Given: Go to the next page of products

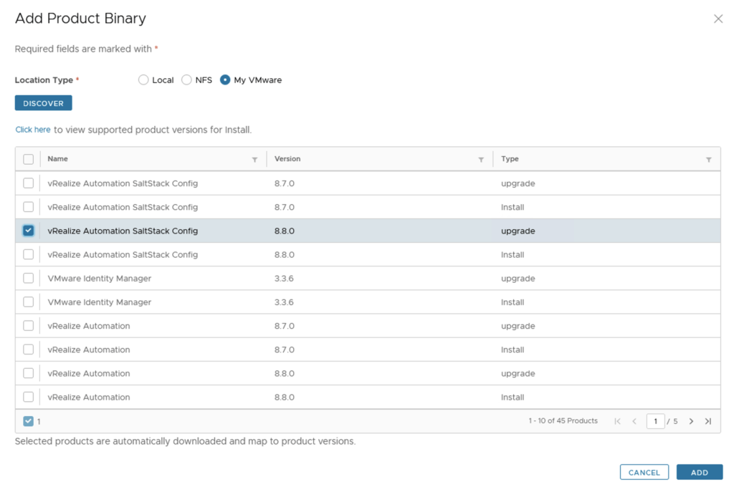Looking at the screenshot, I should [x=691, y=421].
